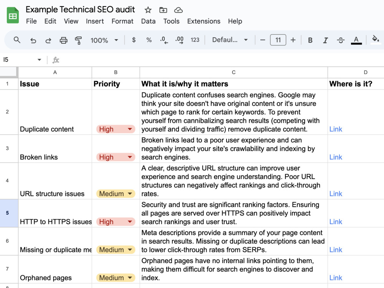Open the Data menu
Viewport: 384px width, 288px height.
click(x=148, y=21)
